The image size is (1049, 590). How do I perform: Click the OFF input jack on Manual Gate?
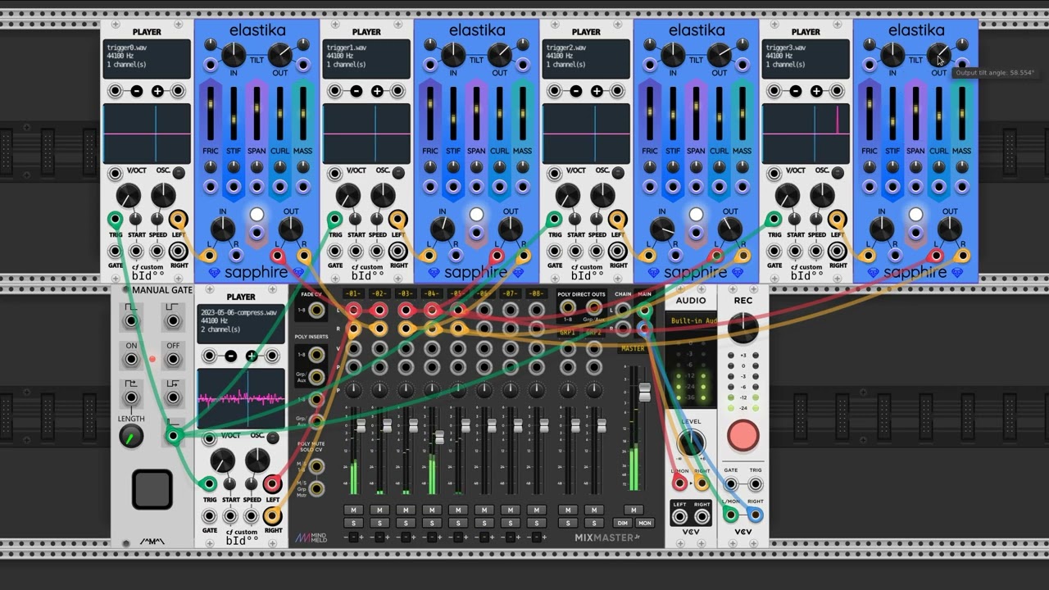click(x=173, y=361)
